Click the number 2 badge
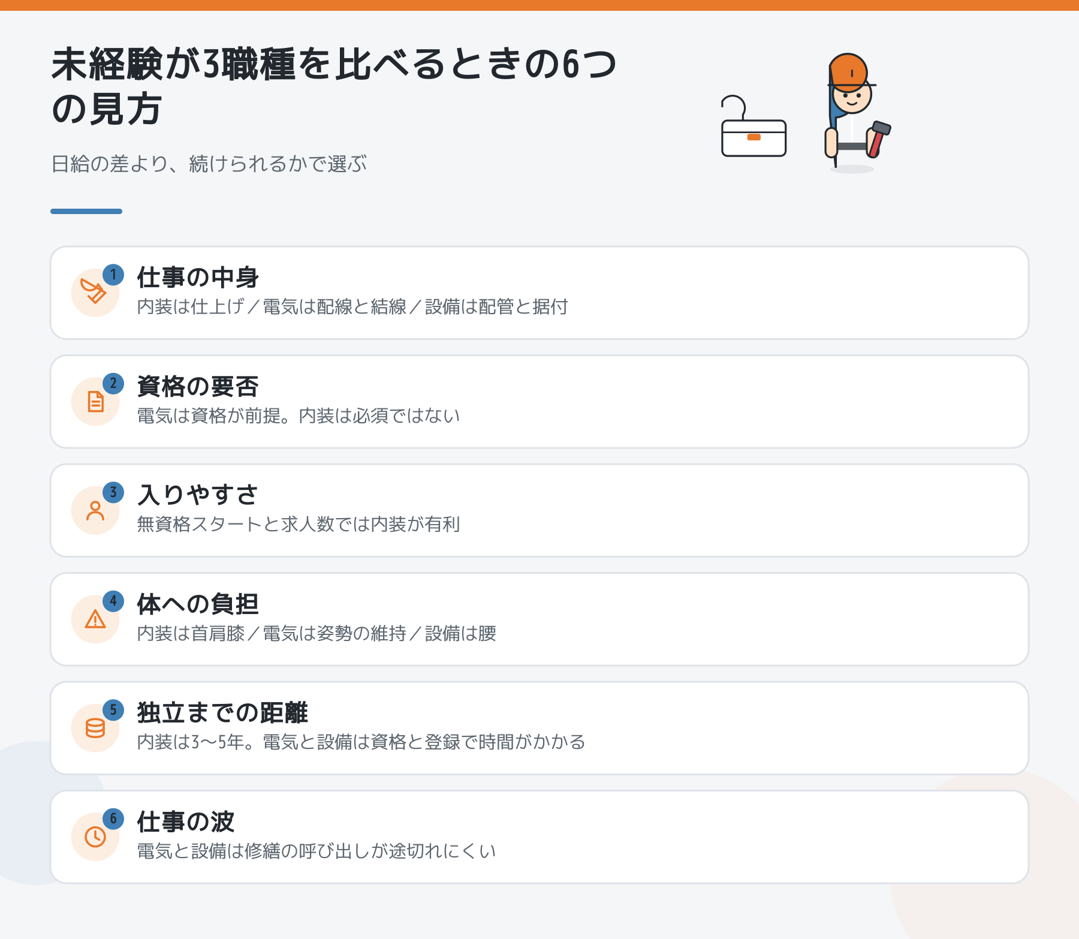The height and width of the screenshot is (939, 1079). [x=113, y=383]
